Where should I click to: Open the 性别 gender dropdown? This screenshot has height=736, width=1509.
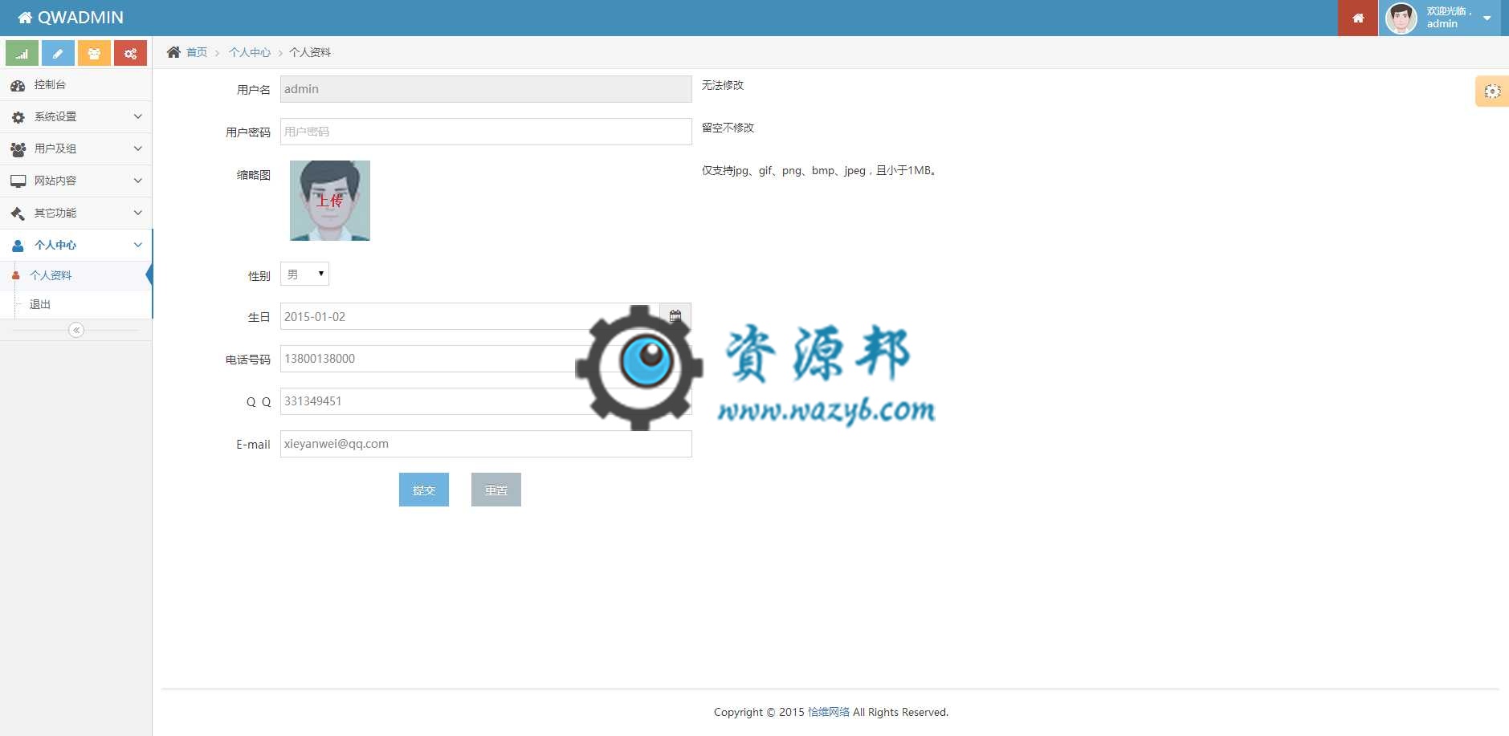pyautogui.click(x=304, y=274)
